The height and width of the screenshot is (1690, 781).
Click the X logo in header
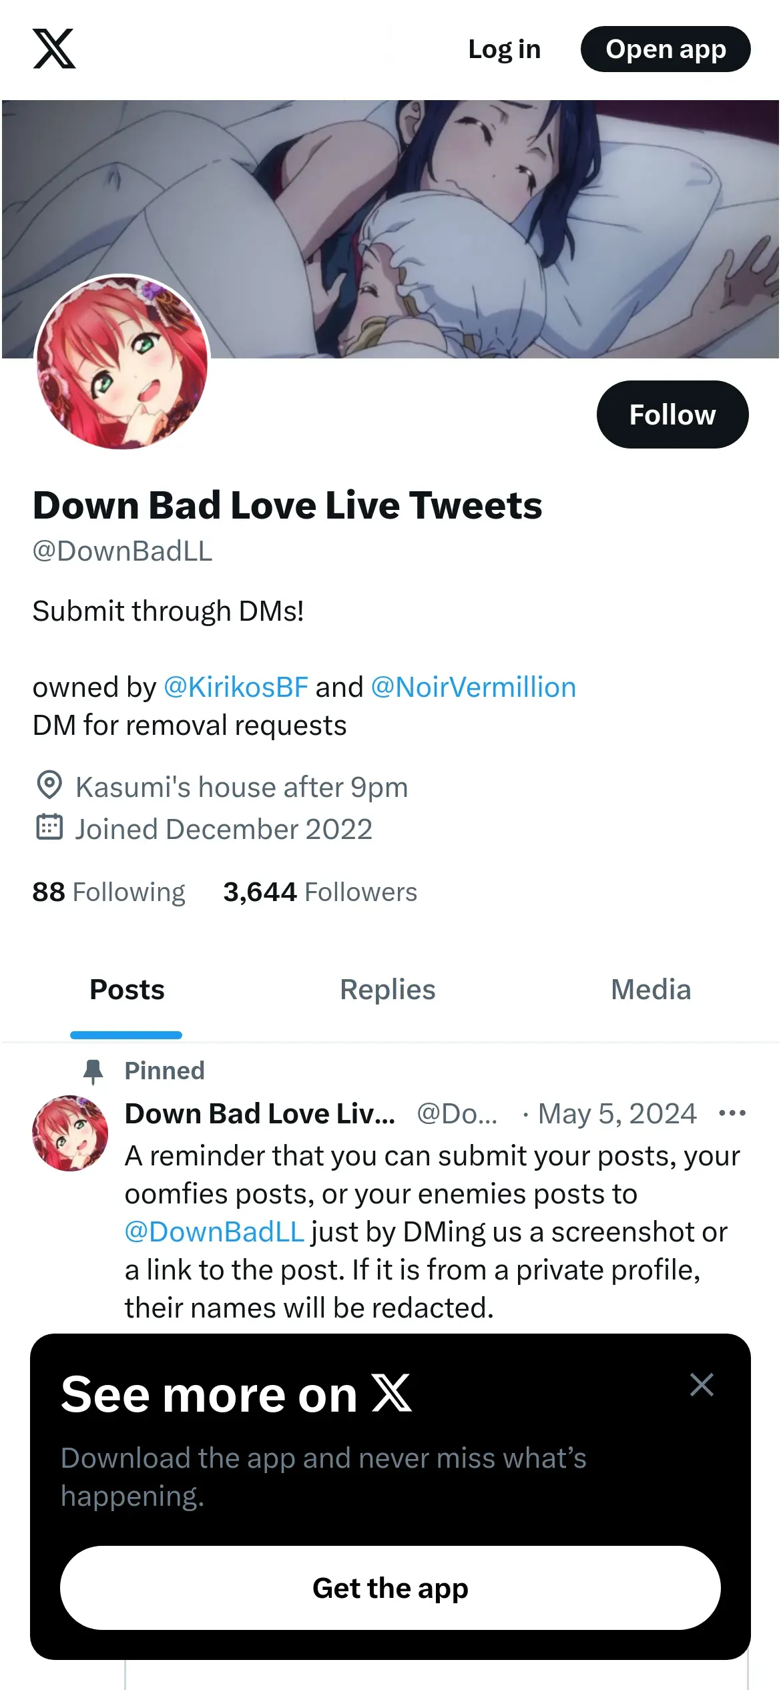(54, 49)
